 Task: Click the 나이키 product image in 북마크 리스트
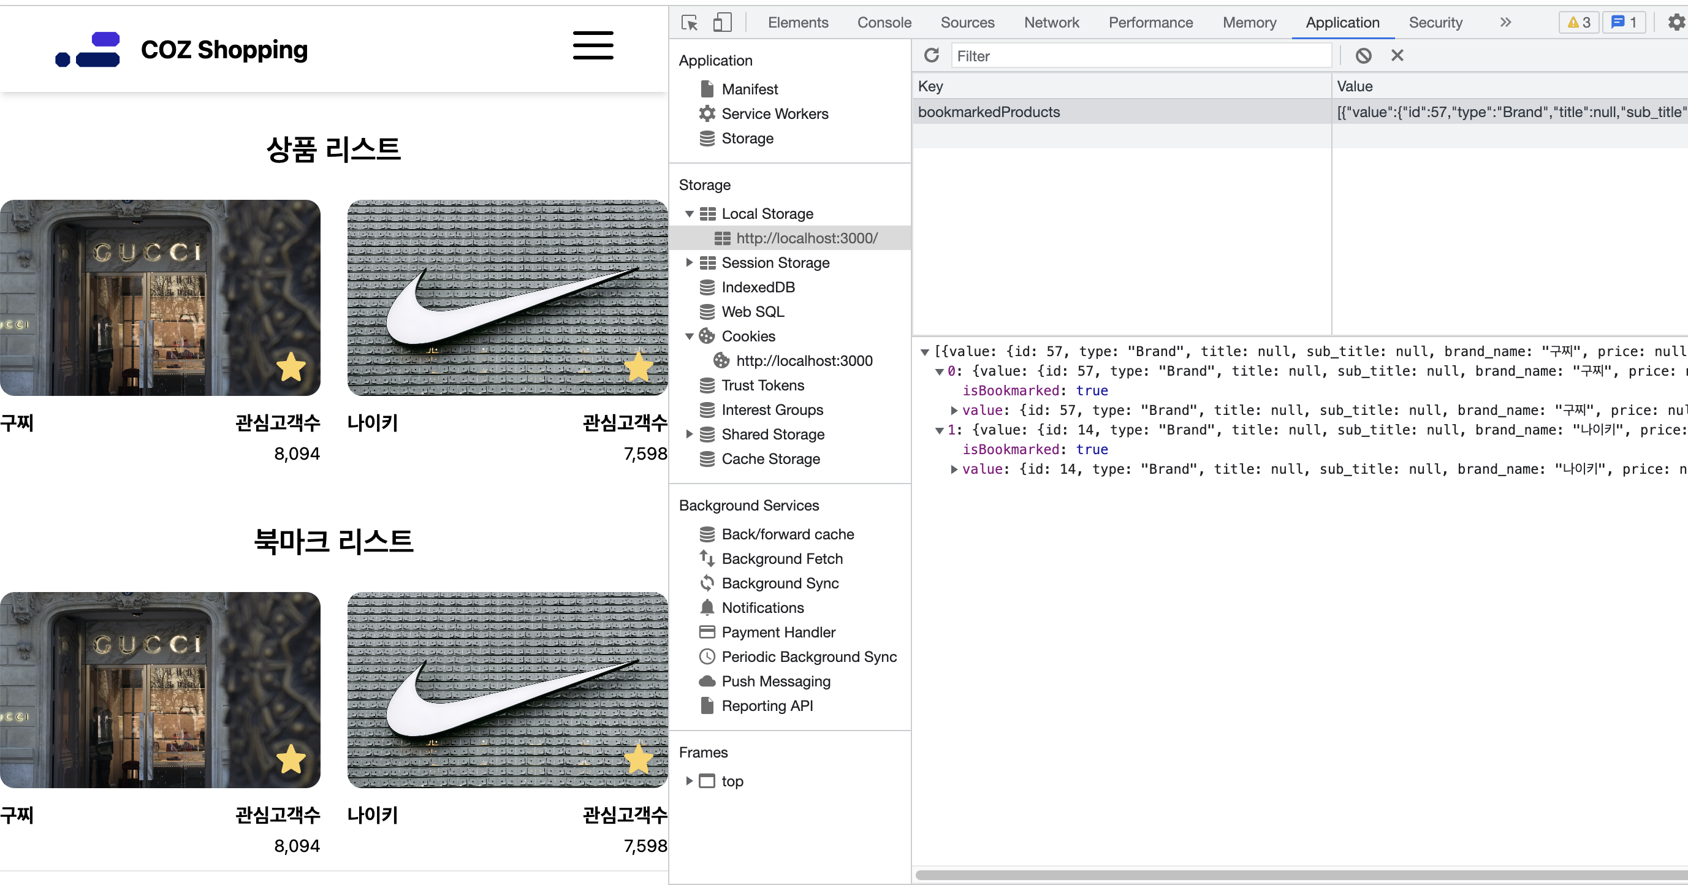point(507,691)
